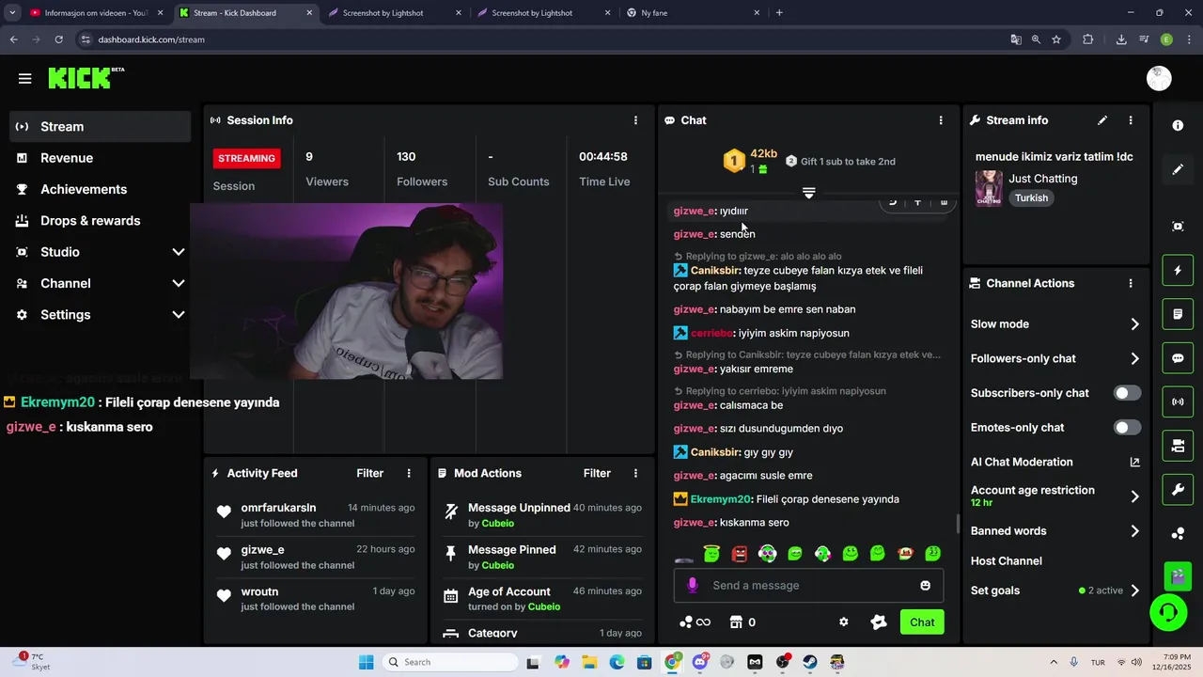The width and height of the screenshot is (1203, 677).
Task: Click Just Chatting category thumbnail
Action: tap(989, 188)
